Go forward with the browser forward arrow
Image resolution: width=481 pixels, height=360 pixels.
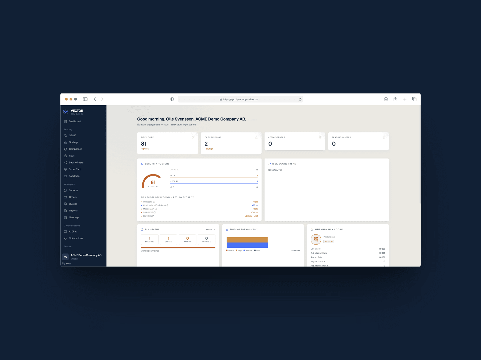click(x=102, y=99)
